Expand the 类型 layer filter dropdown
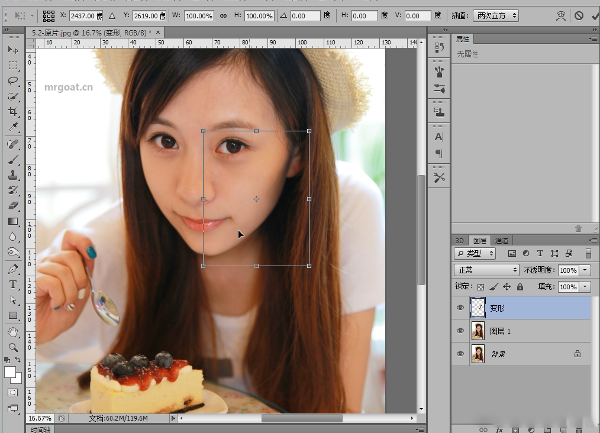This screenshot has height=433, width=600. tap(475, 253)
